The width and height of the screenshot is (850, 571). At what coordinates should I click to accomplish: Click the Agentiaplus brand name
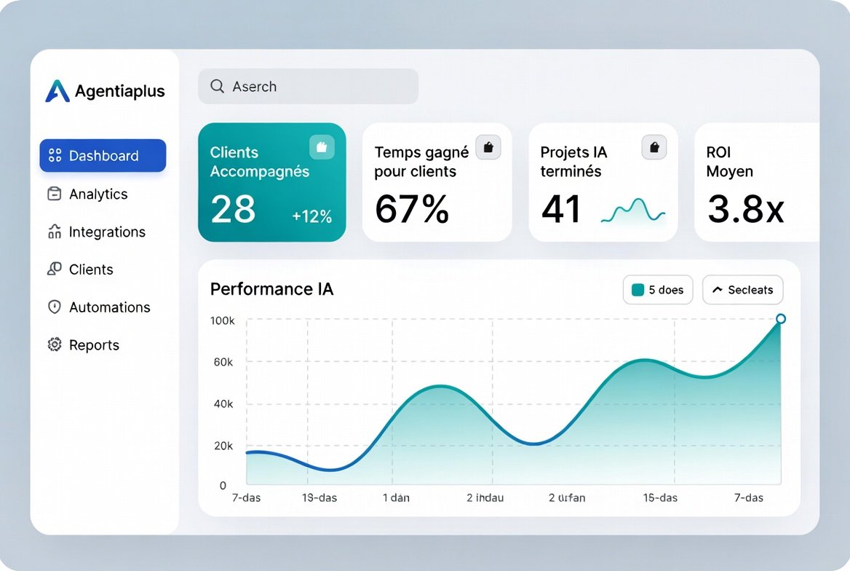pyautogui.click(x=120, y=91)
